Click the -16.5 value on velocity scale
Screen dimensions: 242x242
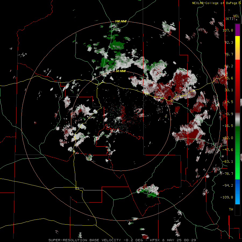(228, 126)
